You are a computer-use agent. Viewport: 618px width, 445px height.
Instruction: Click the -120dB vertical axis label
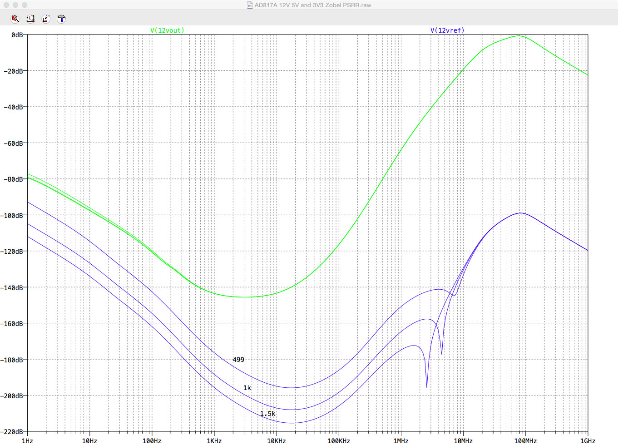coord(12,252)
